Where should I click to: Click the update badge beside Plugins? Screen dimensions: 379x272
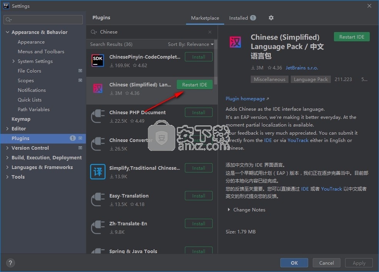point(72,138)
